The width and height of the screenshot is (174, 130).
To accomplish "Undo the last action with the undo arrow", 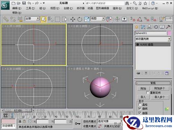I will 29,3.
